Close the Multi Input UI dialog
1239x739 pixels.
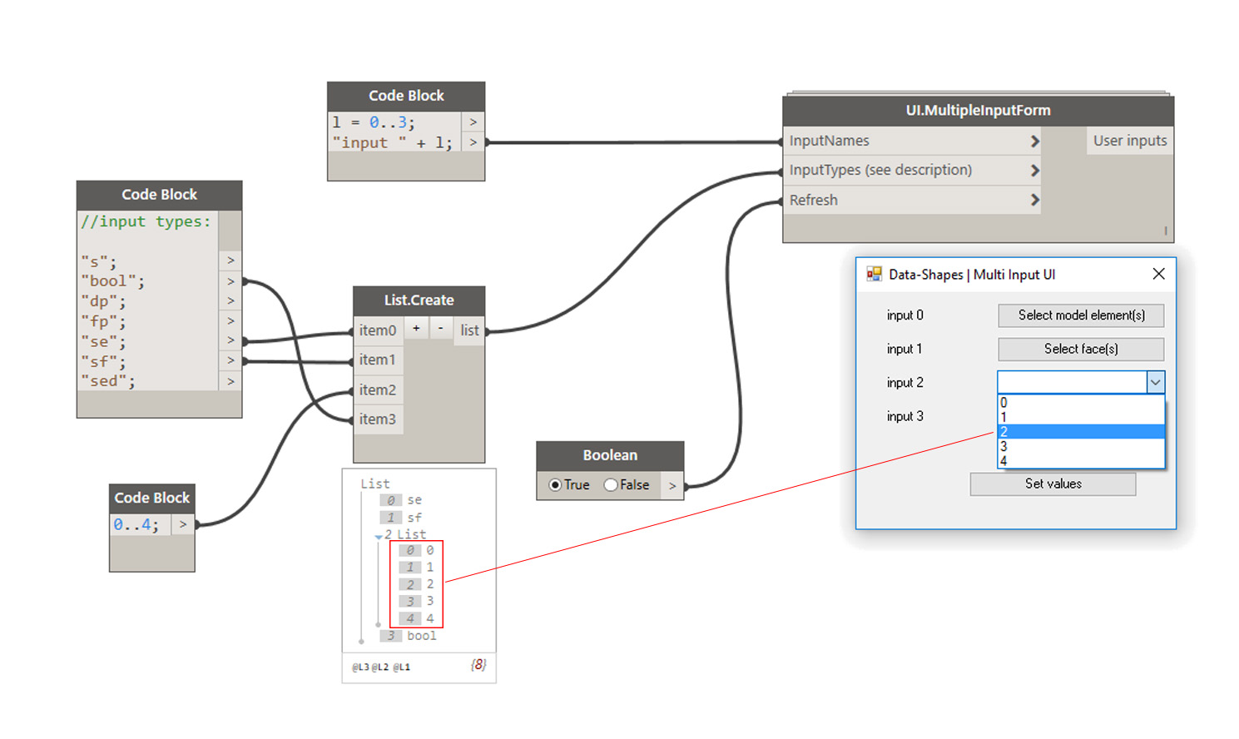[x=1158, y=274]
